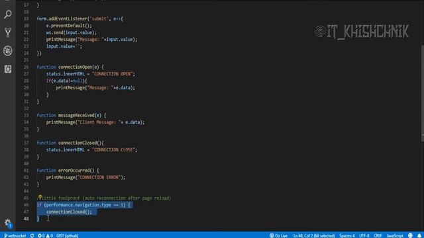Click on 'function connectionOpen(e) {'
424x238 pixels.
(x=70, y=67)
